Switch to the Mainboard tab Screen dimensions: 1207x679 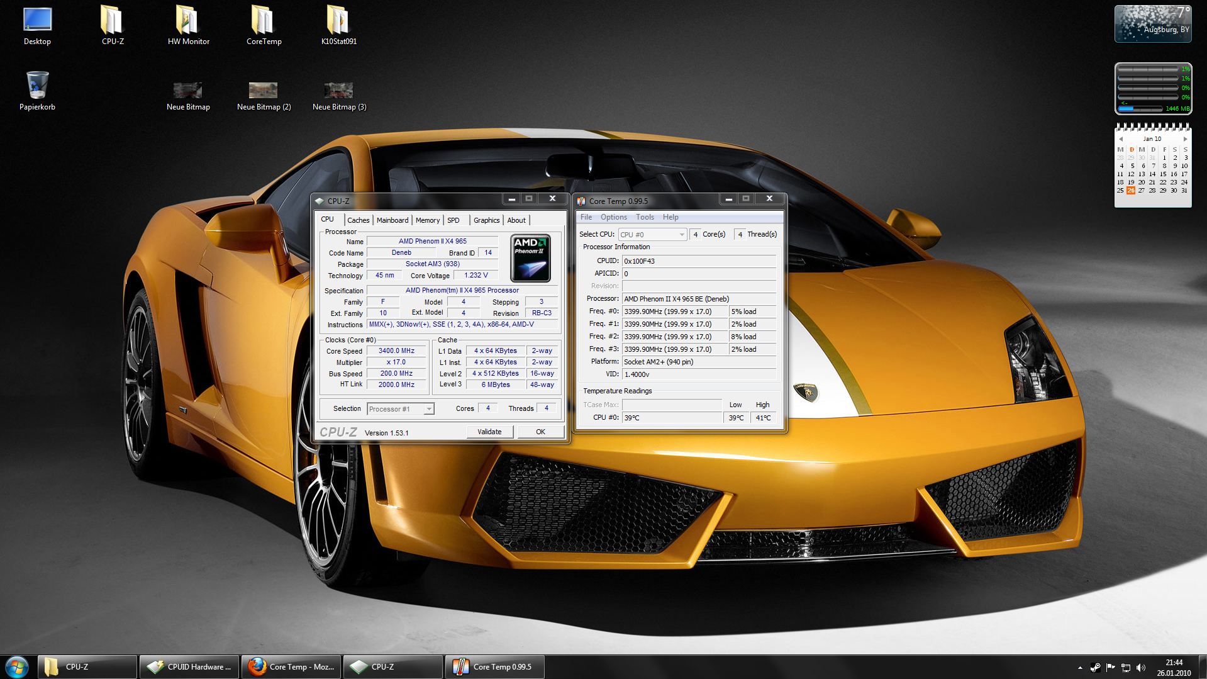[392, 220]
